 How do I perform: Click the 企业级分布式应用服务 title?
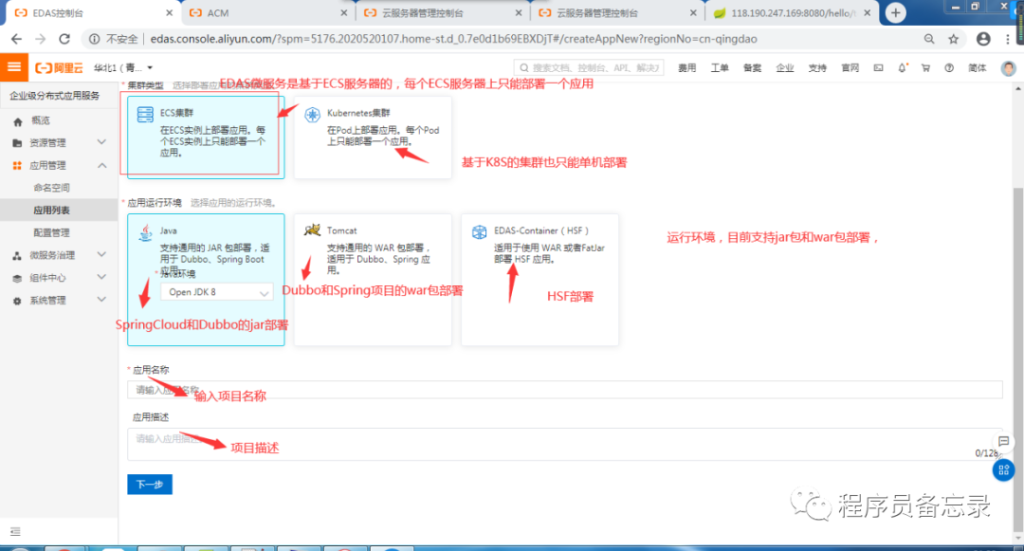tap(55, 96)
